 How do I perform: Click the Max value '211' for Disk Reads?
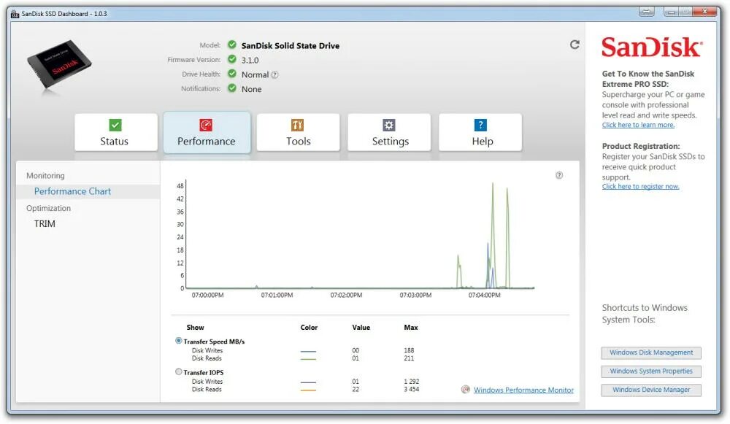409,358
